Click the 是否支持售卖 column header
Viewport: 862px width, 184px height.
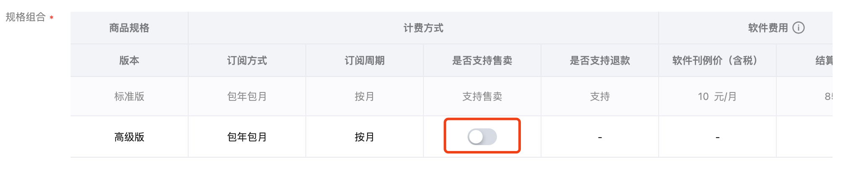(482, 61)
